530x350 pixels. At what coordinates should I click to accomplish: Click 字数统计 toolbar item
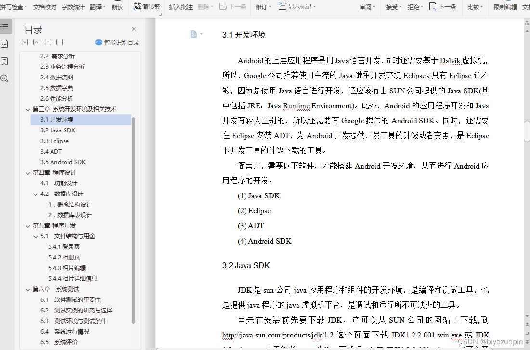tap(73, 7)
